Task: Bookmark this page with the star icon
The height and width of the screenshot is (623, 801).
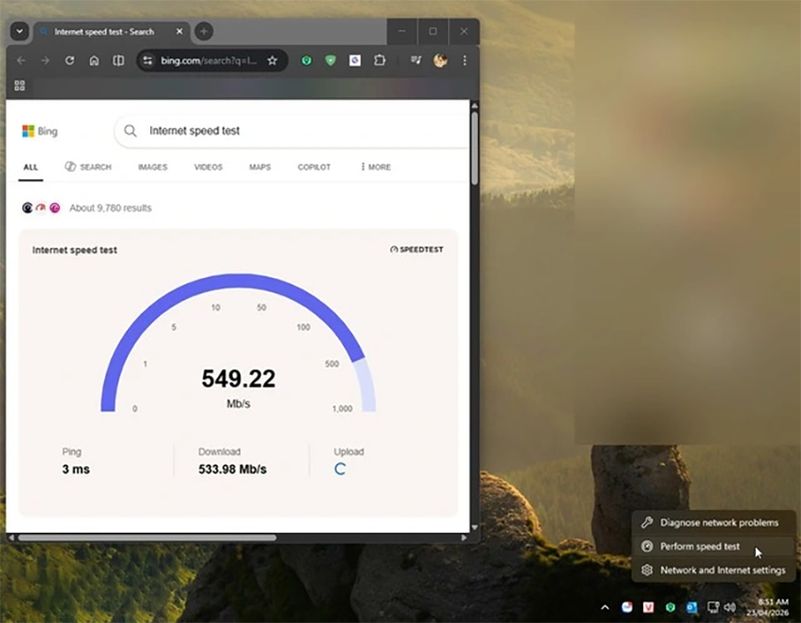Action: (272, 60)
